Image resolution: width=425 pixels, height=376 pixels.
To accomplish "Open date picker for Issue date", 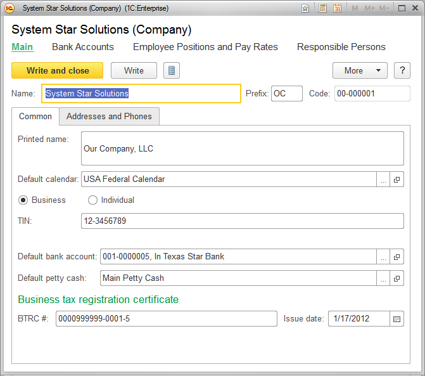I will 396,319.
